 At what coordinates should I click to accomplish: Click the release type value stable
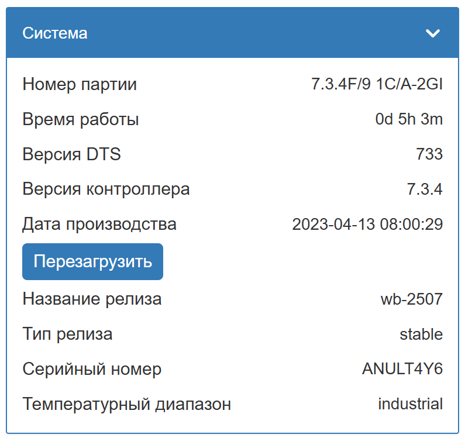421,334
